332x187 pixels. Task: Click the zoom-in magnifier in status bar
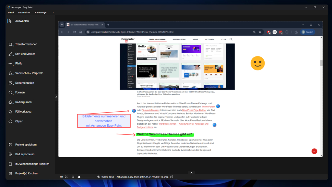pyautogui.click(x=99, y=177)
